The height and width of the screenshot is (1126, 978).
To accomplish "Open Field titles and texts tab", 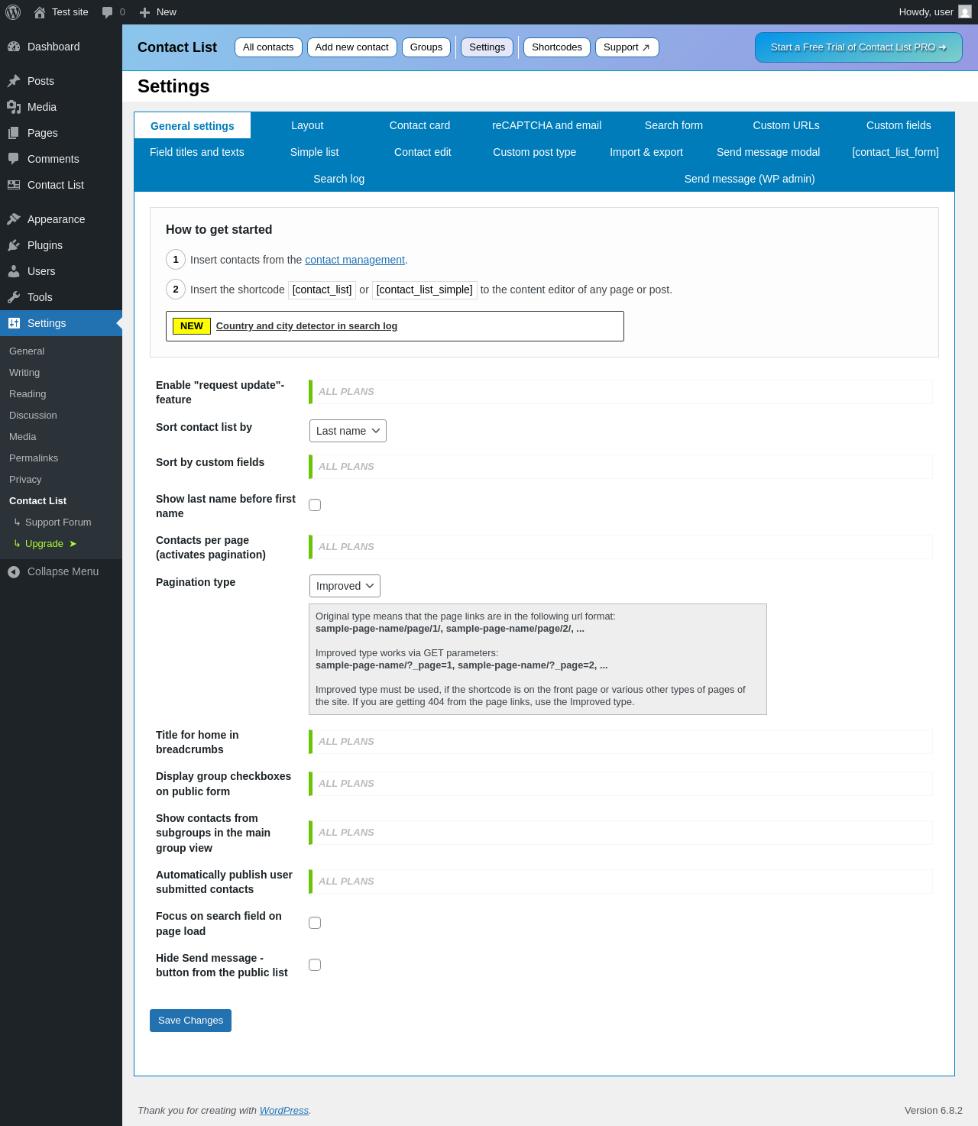I will (x=197, y=152).
